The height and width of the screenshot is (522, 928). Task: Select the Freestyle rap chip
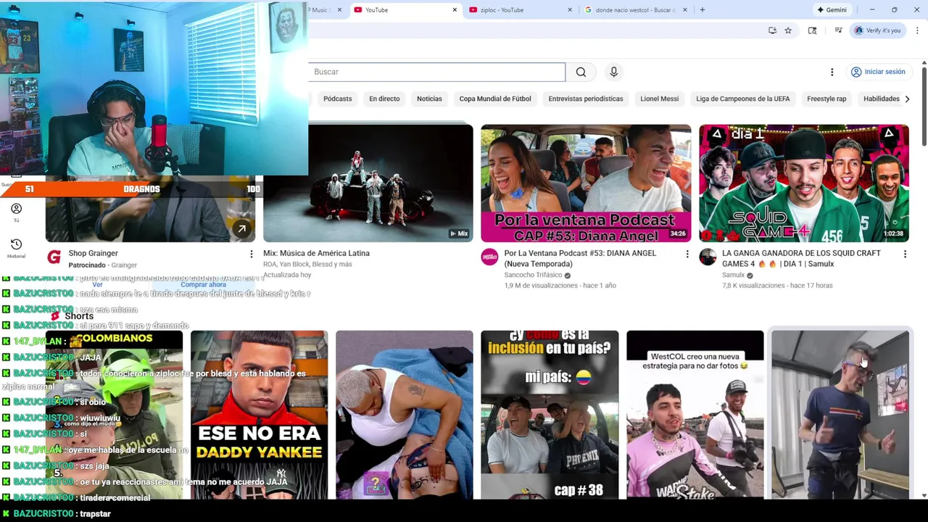826,99
